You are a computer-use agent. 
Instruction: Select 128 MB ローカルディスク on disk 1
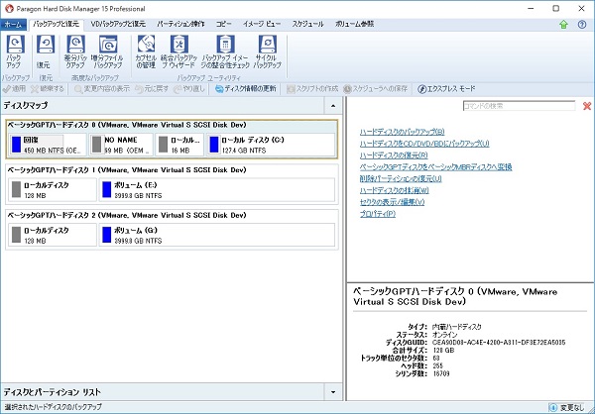pyautogui.click(x=53, y=190)
